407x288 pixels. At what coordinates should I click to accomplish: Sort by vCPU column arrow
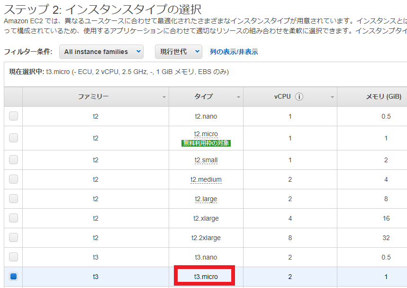tap(332, 97)
